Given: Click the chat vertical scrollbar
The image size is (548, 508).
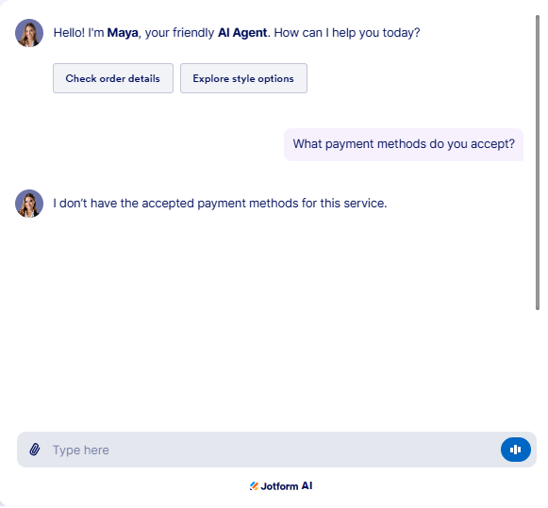Looking at the screenshot, I should click(538, 162).
